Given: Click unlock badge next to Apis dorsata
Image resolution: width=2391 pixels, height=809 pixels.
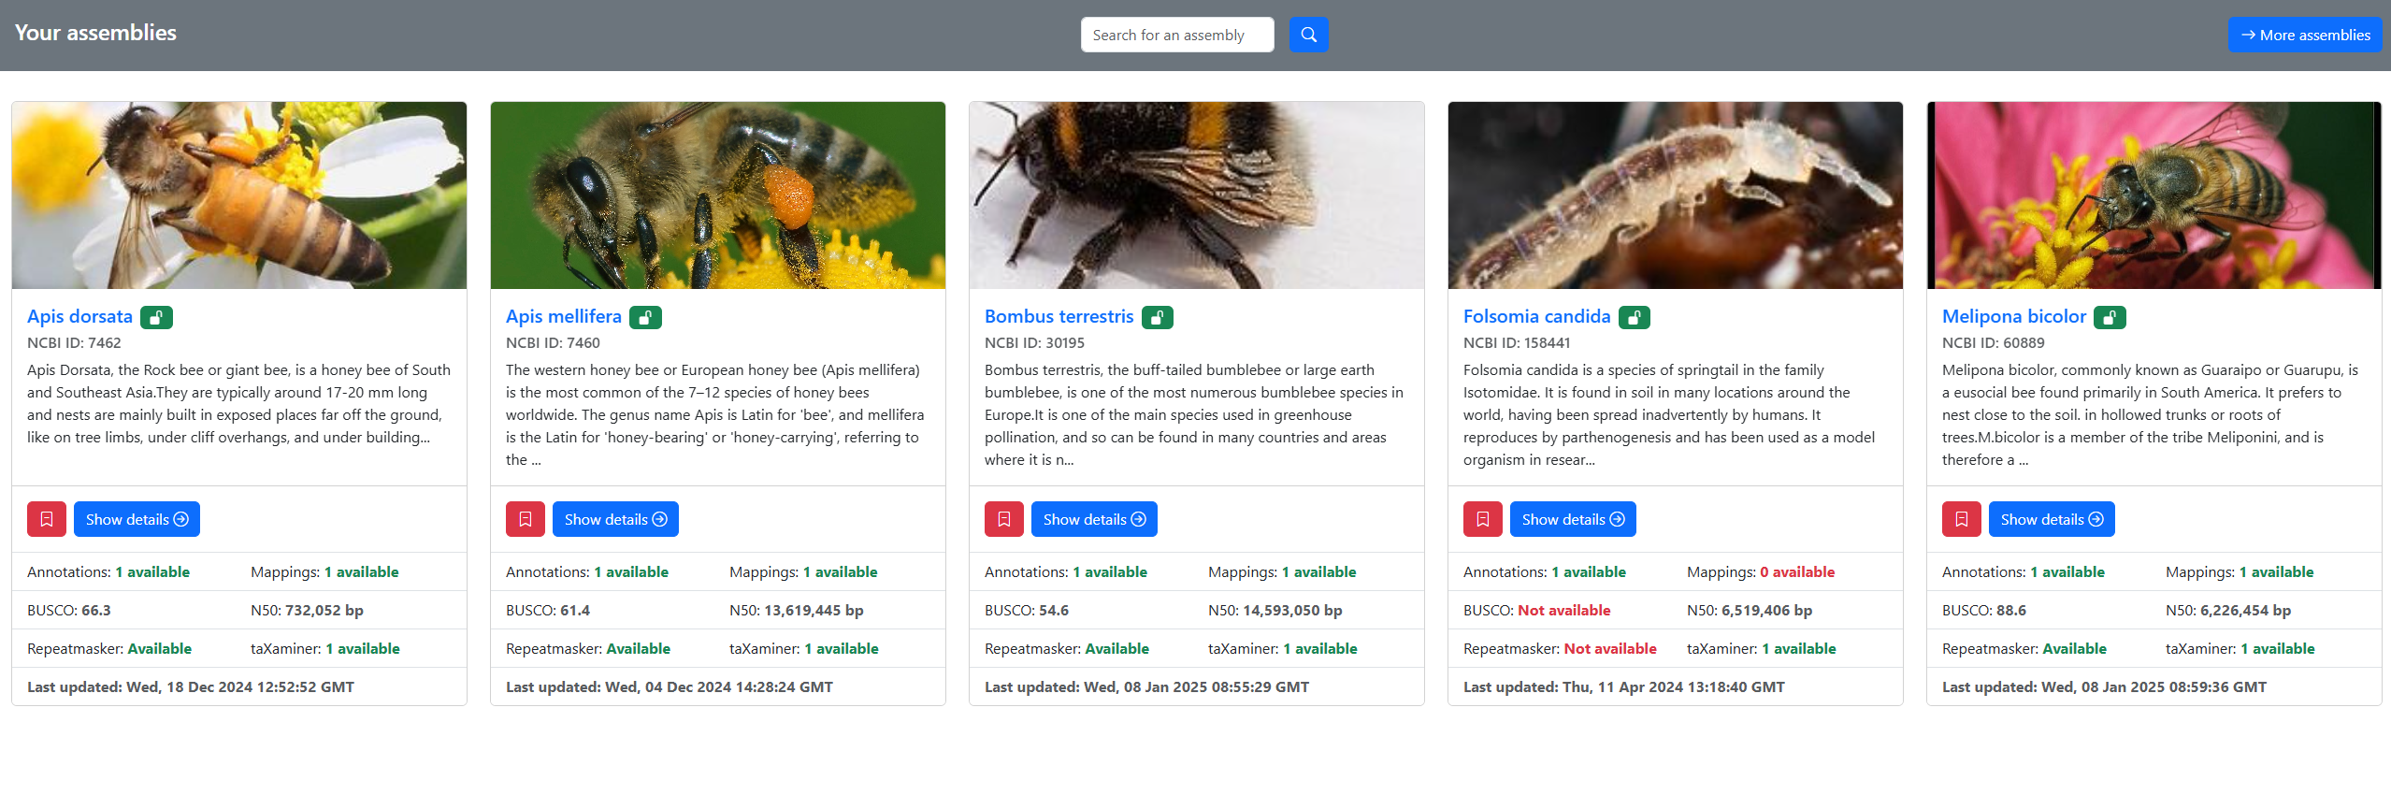Looking at the screenshot, I should pyautogui.click(x=156, y=317).
